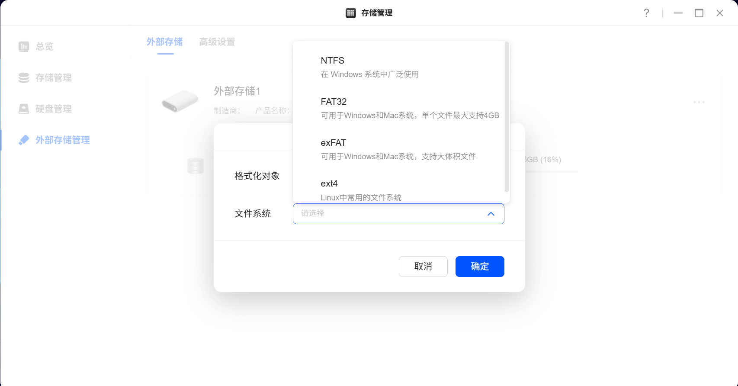Click the usage text ending GB (16%)
The image size is (738, 386).
(543, 160)
